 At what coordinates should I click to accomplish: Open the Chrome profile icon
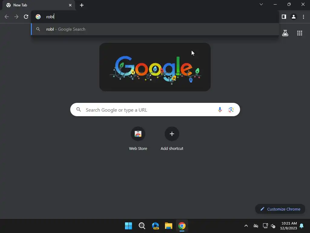click(x=294, y=17)
